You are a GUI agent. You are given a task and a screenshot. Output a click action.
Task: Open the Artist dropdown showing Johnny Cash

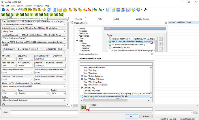[x=65, y=31]
